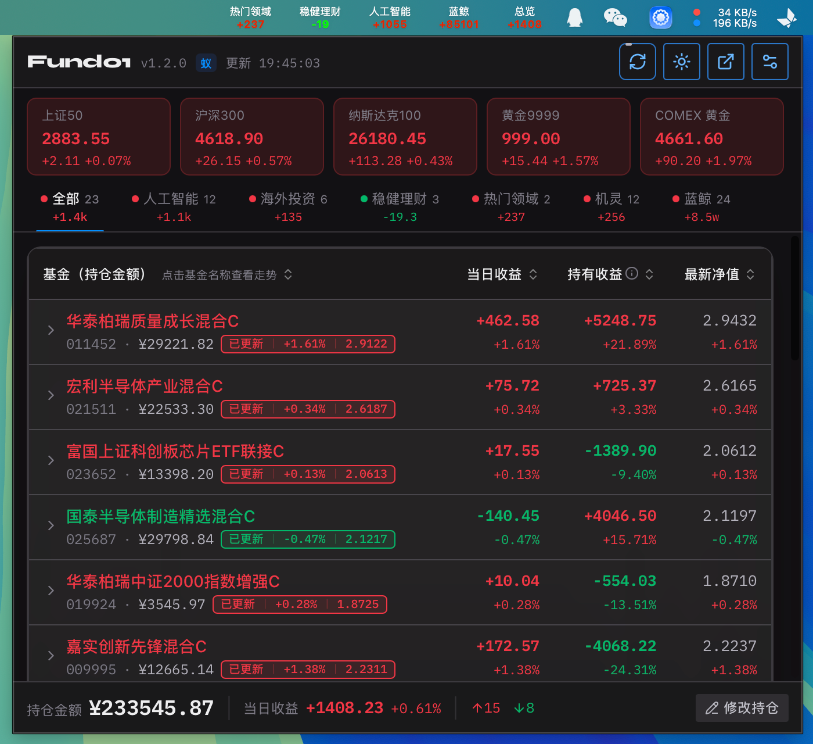This screenshot has width=813, height=744.
Task: Open WeChat icon in menu bar
Action: [616, 17]
